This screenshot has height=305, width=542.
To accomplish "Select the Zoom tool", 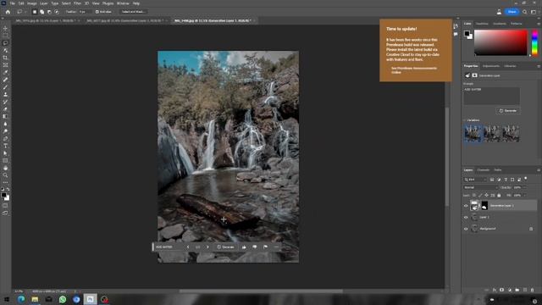I will coord(5,175).
